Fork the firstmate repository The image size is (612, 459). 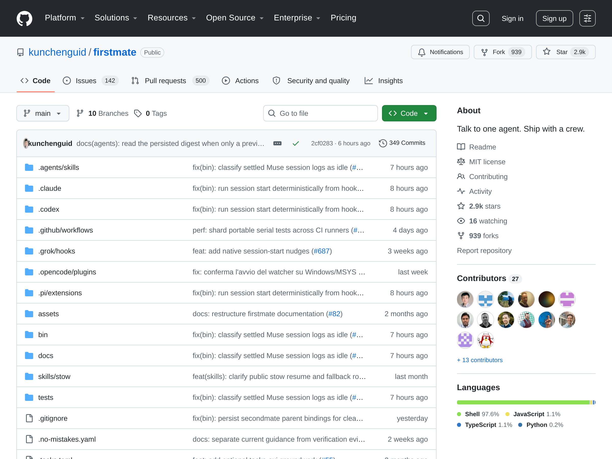pyautogui.click(x=502, y=52)
